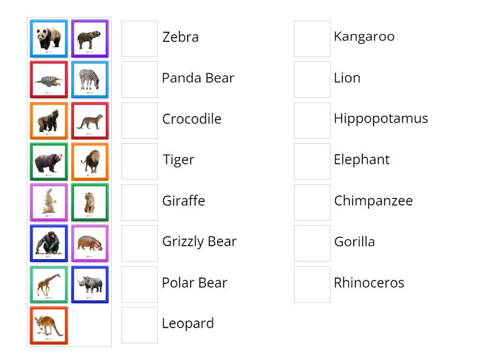
Task: Select the lion picture tile
Action: click(x=90, y=161)
